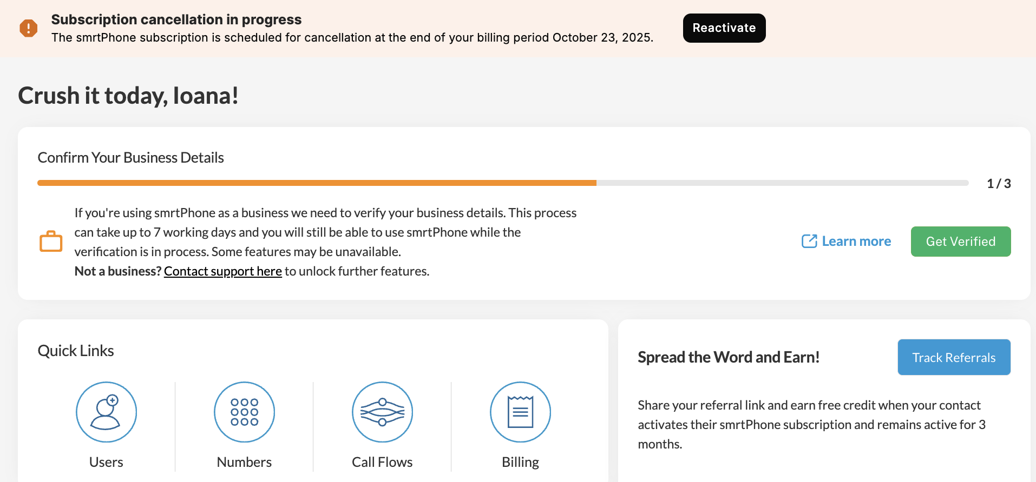Open the Users quick link icon
This screenshot has width=1036, height=482.
click(106, 412)
